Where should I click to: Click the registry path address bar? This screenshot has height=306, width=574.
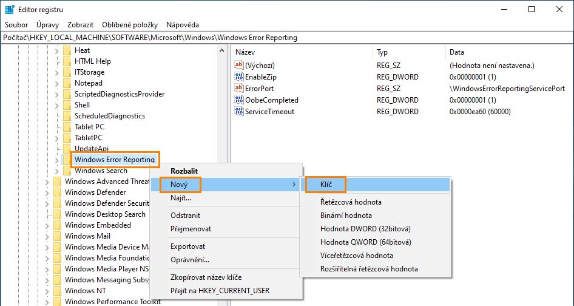coord(287,38)
